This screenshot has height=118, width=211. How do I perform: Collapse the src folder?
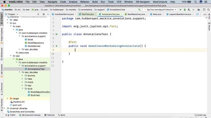(8, 23)
